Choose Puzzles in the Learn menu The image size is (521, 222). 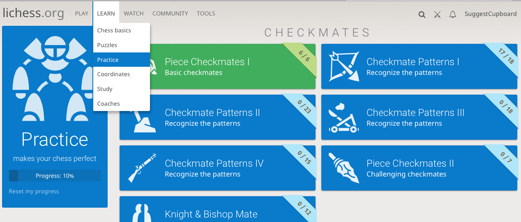(x=107, y=45)
